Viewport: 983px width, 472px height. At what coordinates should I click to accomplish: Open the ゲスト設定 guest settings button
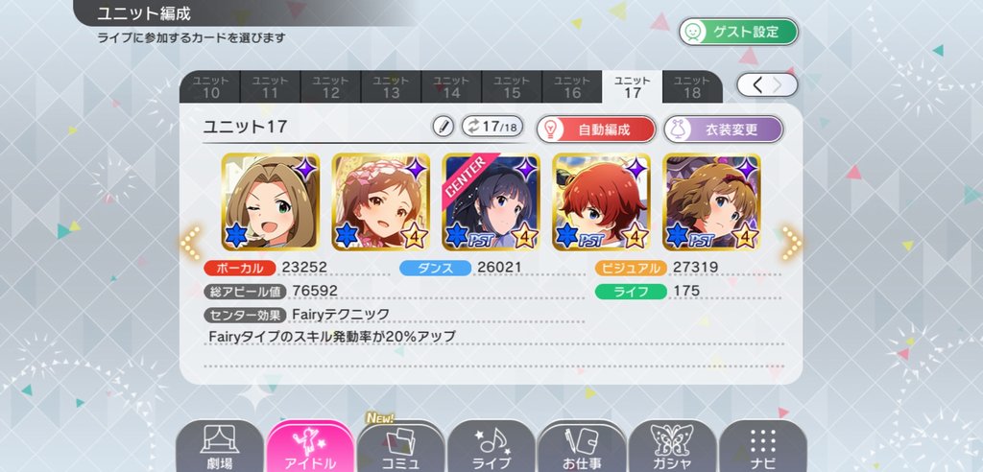coord(738,32)
